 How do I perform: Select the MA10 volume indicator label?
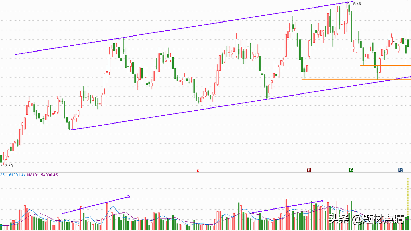point(42,175)
